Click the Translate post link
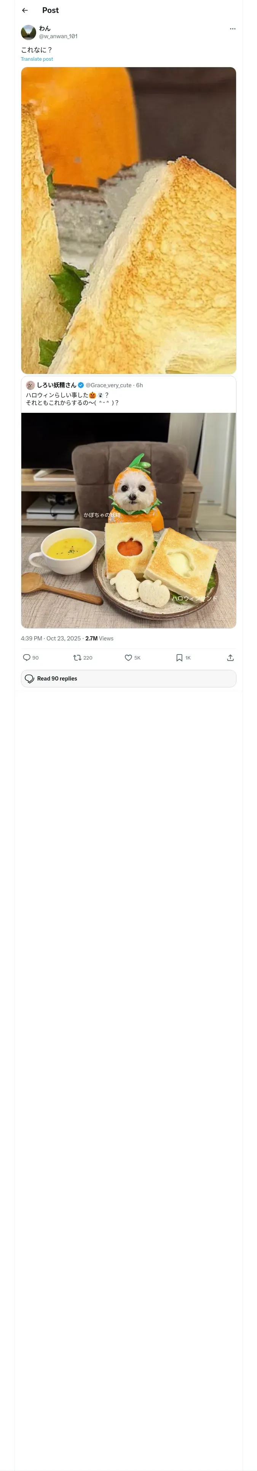The height and width of the screenshot is (1471, 257). [37, 59]
